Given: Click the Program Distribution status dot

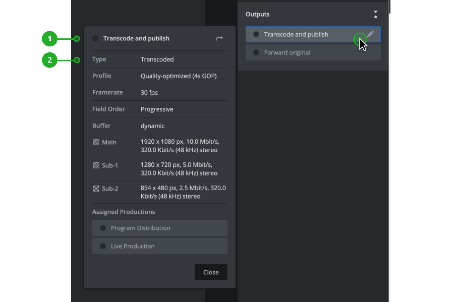Looking at the screenshot, I should click(103, 228).
